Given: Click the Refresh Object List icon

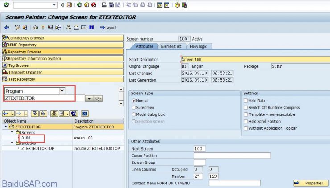Looking at the screenshot, I should click(74, 114).
